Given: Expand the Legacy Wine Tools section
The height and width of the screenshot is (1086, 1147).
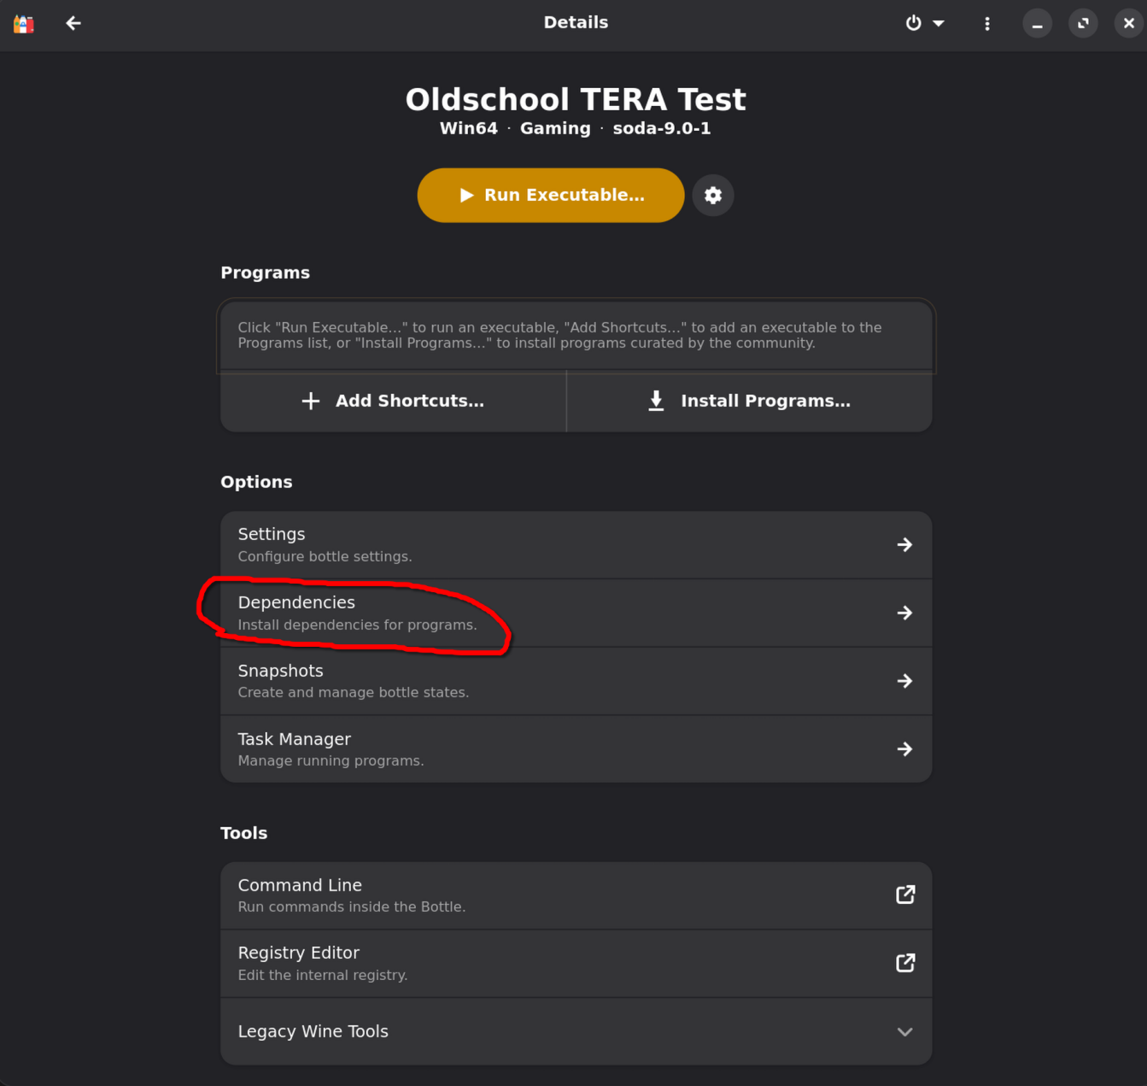Looking at the screenshot, I should click(x=576, y=1031).
